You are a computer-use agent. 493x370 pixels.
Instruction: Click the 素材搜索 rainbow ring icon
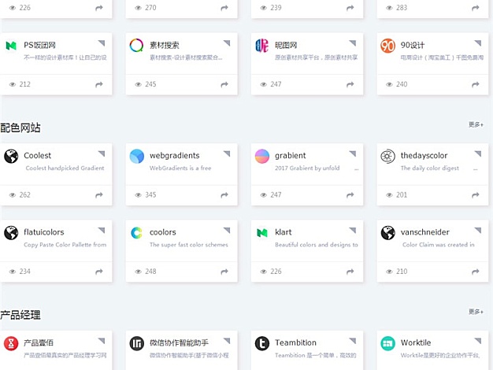(x=136, y=46)
